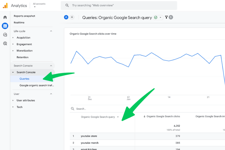Image resolution: width=225 pixels, height=150 pixels.
Task: Expand the Tech tree item
Action: (13, 107)
